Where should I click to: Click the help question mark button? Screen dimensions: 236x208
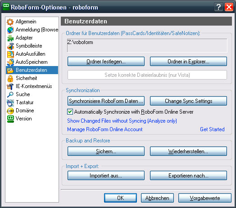click(218, 7)
